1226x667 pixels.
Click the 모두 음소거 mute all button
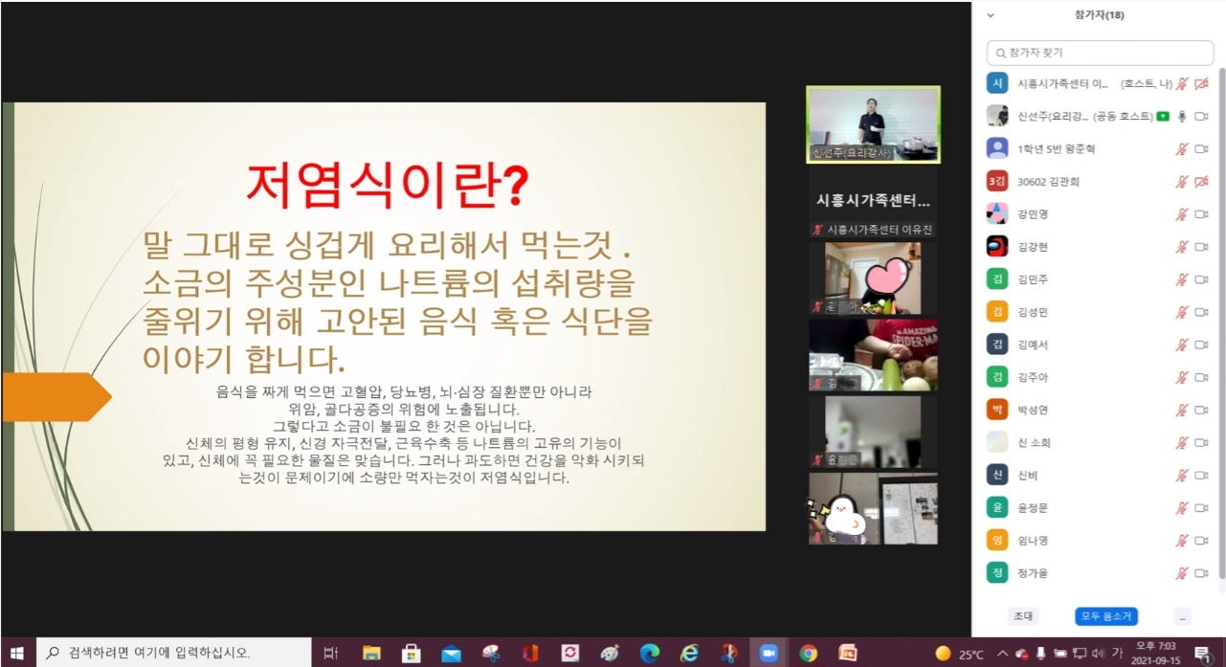(x=1105, y=616)
